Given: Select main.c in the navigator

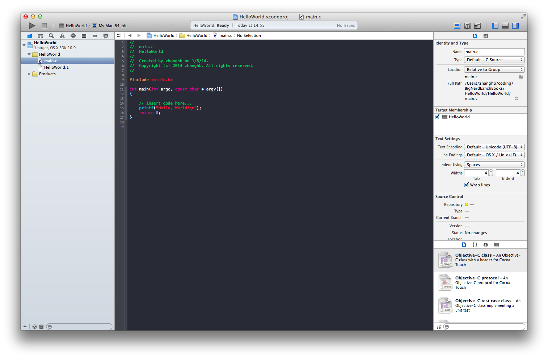Looking at the screenshot, I should pyautogui.click(x=68, y=61).
